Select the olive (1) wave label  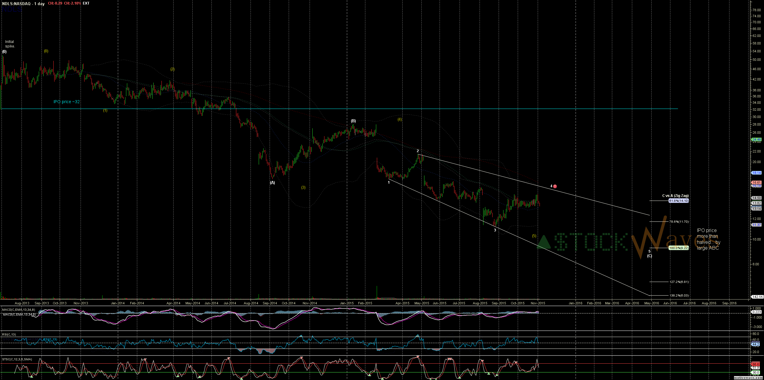pyautogui.click(x=105, y=110)
